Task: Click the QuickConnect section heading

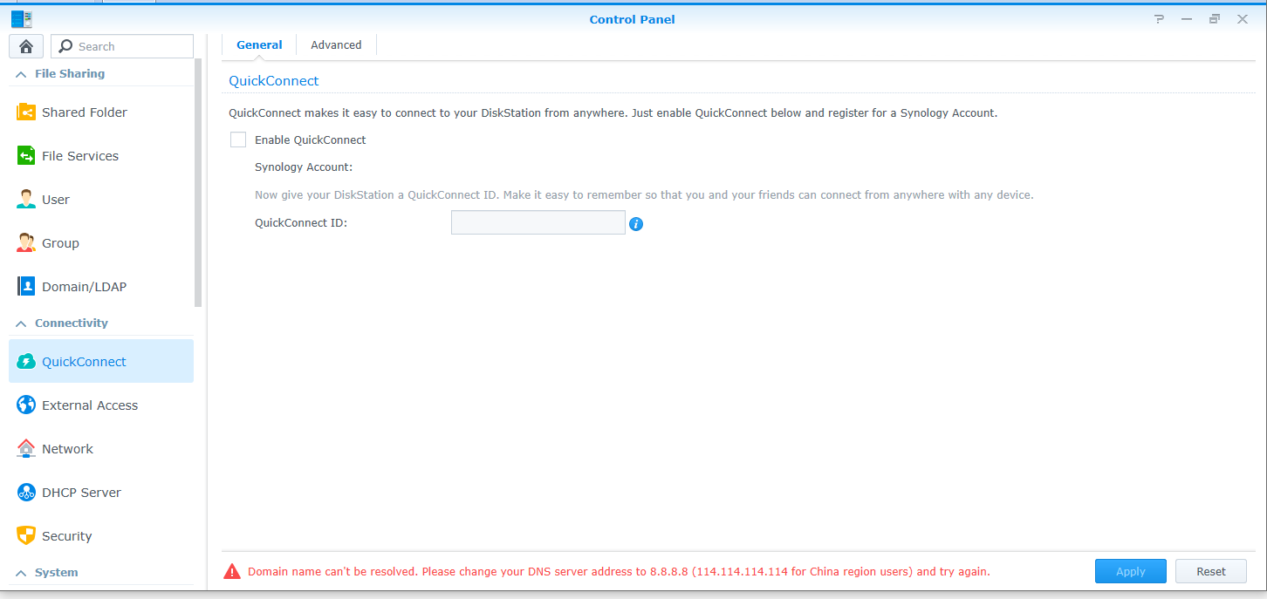Action: (274, 81)
